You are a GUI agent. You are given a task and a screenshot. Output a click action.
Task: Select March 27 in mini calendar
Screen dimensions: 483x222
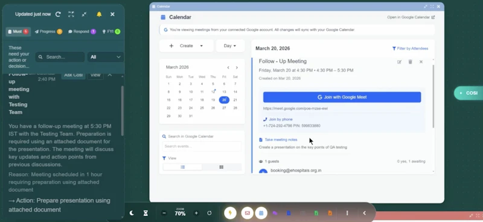coord(224,108)
